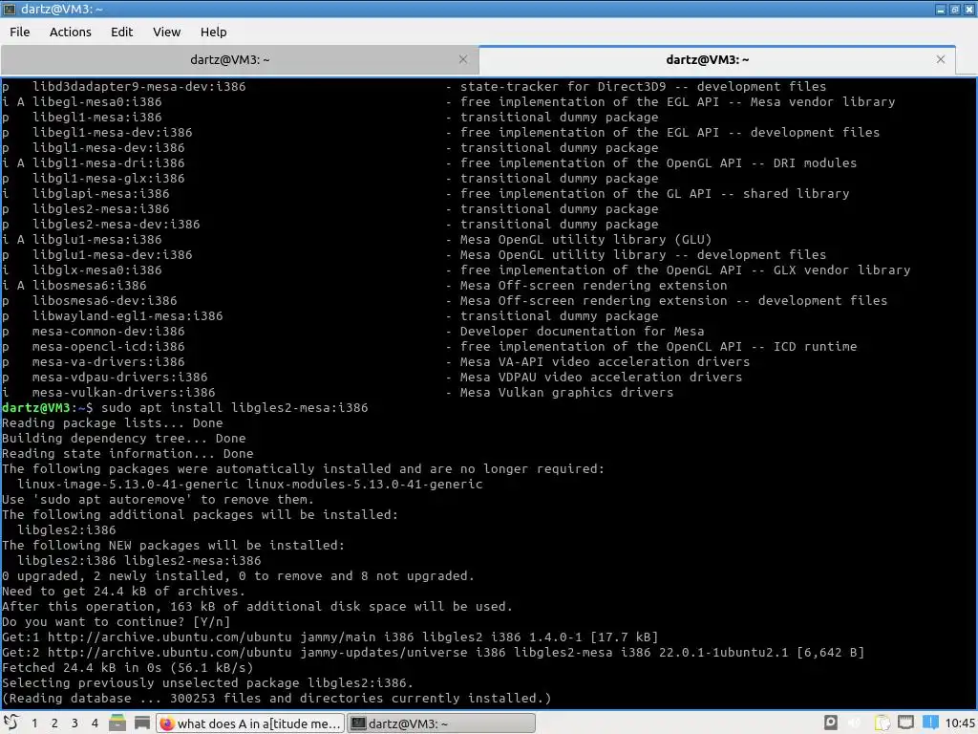978x734 pixels.
Task: Click the terminal icon in the title bar
Action: 10,9
